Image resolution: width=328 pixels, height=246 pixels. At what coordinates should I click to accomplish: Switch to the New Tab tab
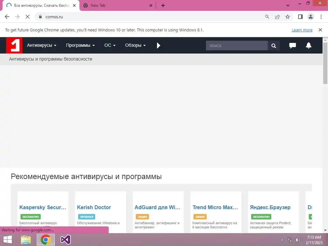click(117, 5)
